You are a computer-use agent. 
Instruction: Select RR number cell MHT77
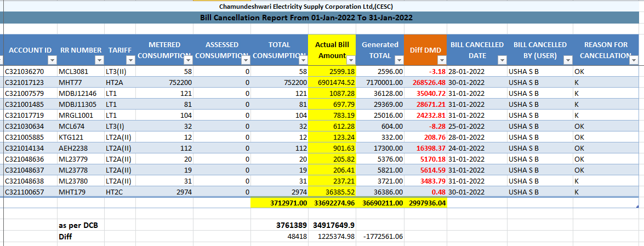pos(81,82)
